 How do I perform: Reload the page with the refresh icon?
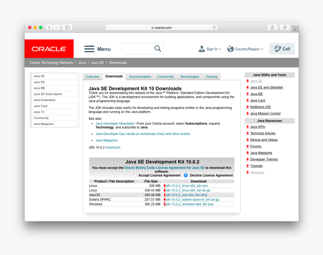click(x=214, y=27)
